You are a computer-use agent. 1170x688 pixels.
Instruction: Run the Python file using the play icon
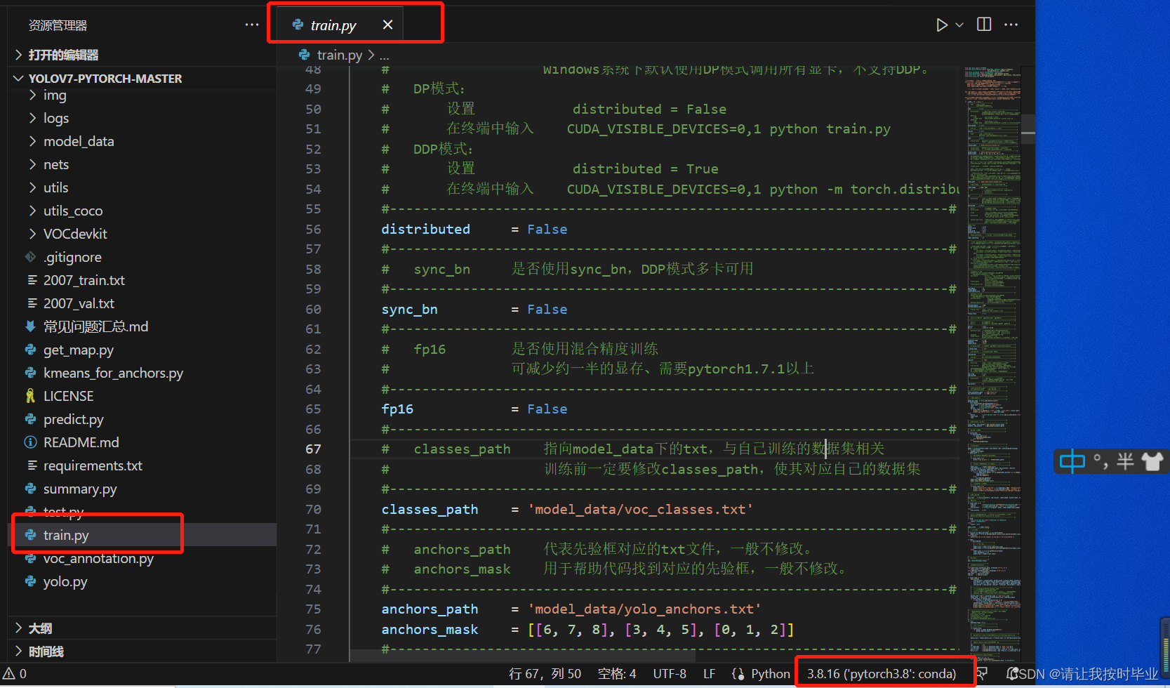pos(942,24)
